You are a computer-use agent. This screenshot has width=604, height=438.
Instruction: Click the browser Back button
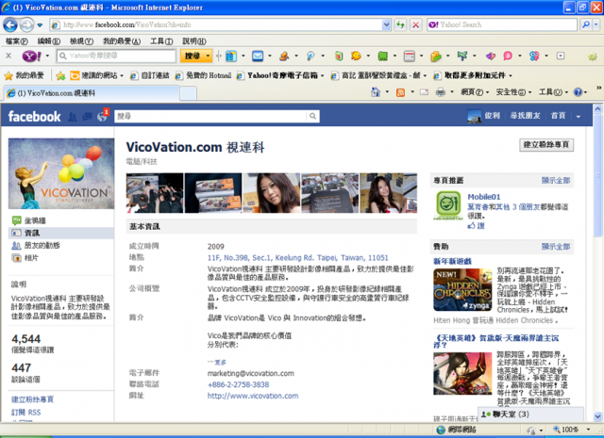point(10,25)
